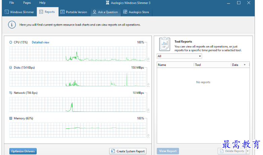263x155 pixels.
Task: Expand the 'All' tool filter dropdown
Action: pos(200,56)
